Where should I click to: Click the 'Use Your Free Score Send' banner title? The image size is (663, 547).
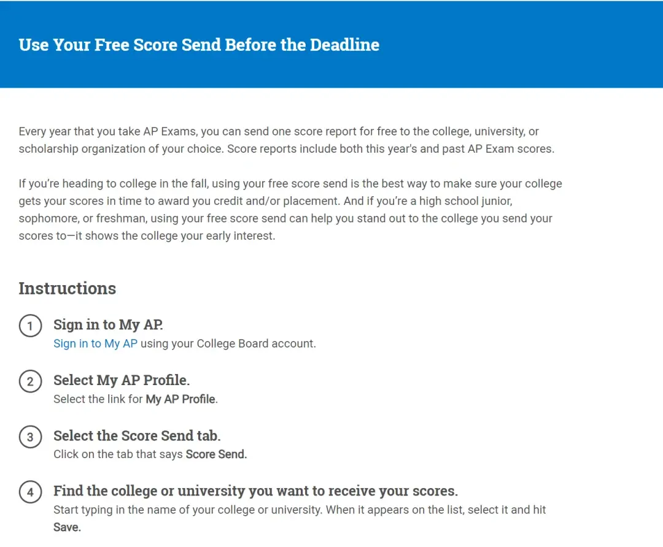[199, 45]
